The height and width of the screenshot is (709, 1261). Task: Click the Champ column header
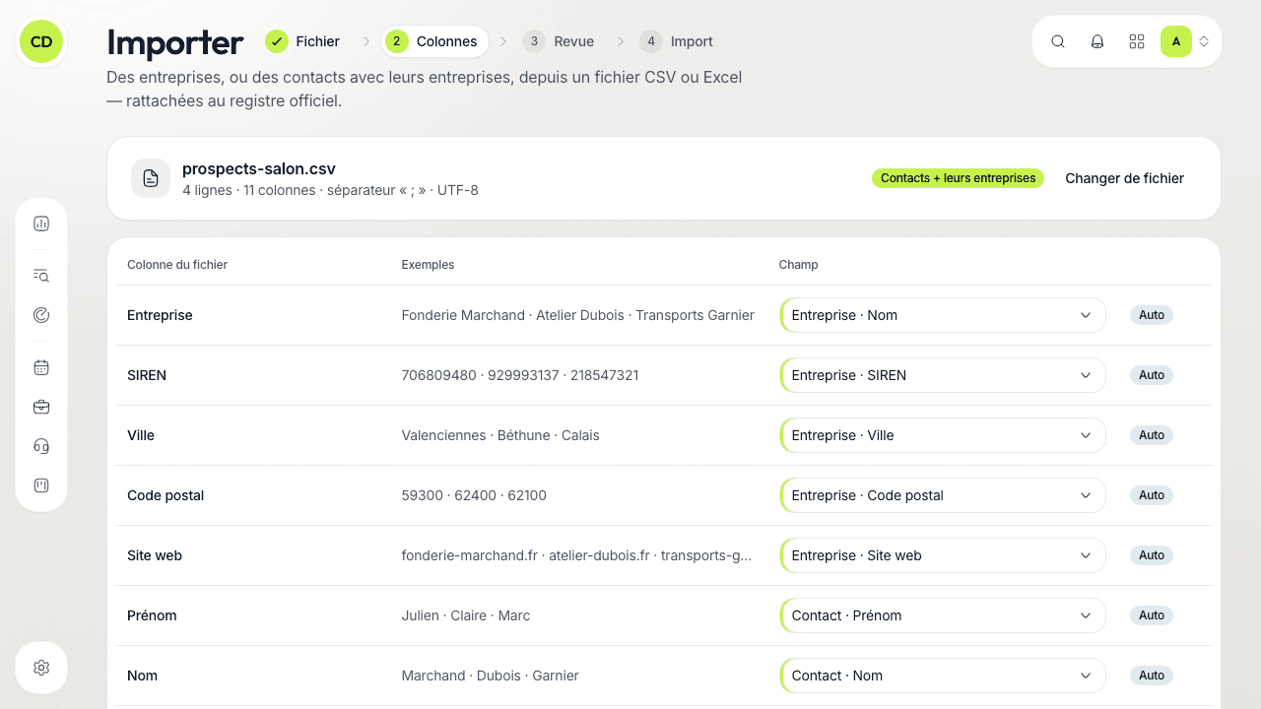799,265
